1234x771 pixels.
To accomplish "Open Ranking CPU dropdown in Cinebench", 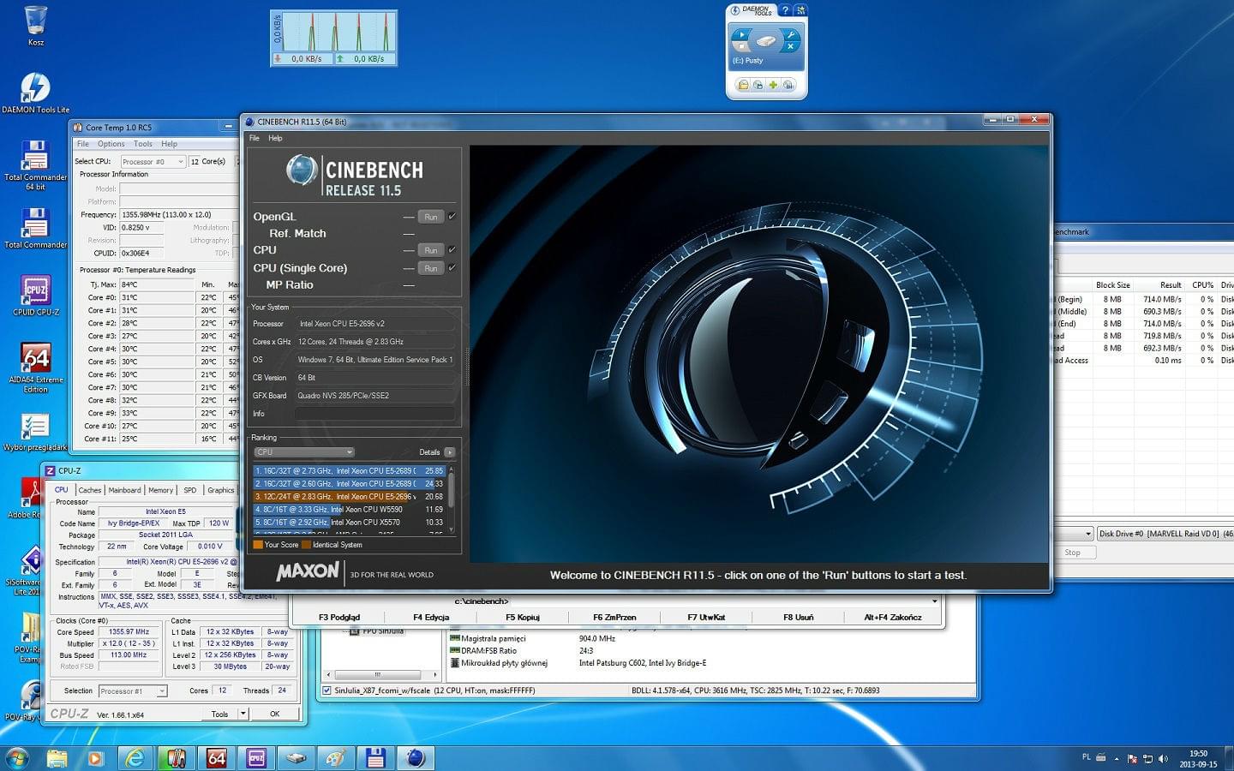I will 303,452.
